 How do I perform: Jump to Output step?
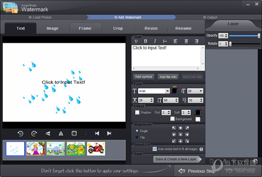tap(210, 17)
